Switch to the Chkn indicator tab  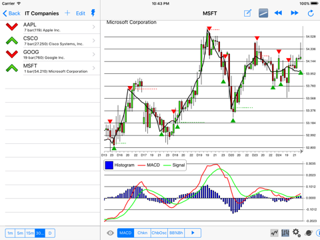142,233
